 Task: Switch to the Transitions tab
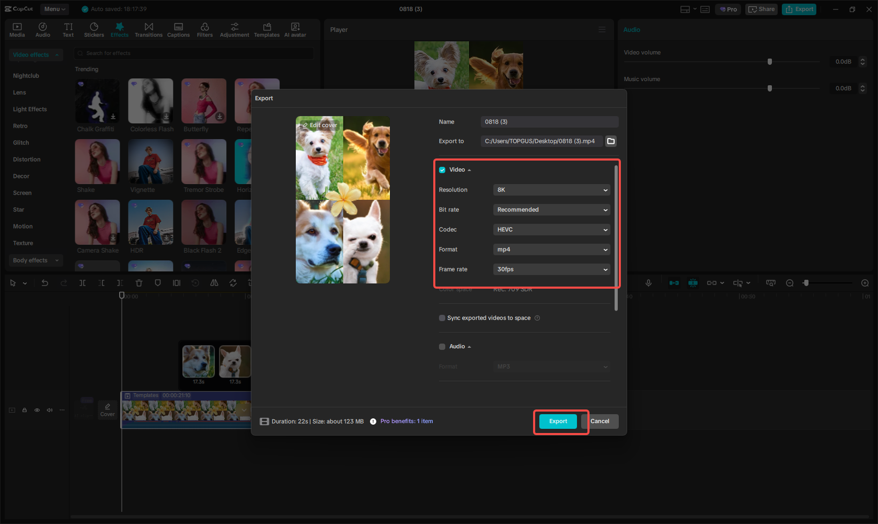point(148,29)
